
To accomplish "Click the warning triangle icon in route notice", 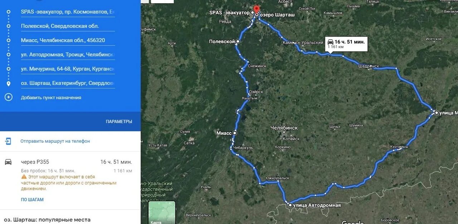I will click(x=24, y=177).
